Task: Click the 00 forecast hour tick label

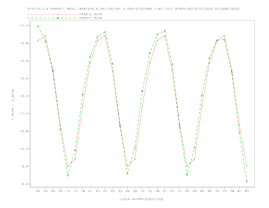Action: [38, 191]
